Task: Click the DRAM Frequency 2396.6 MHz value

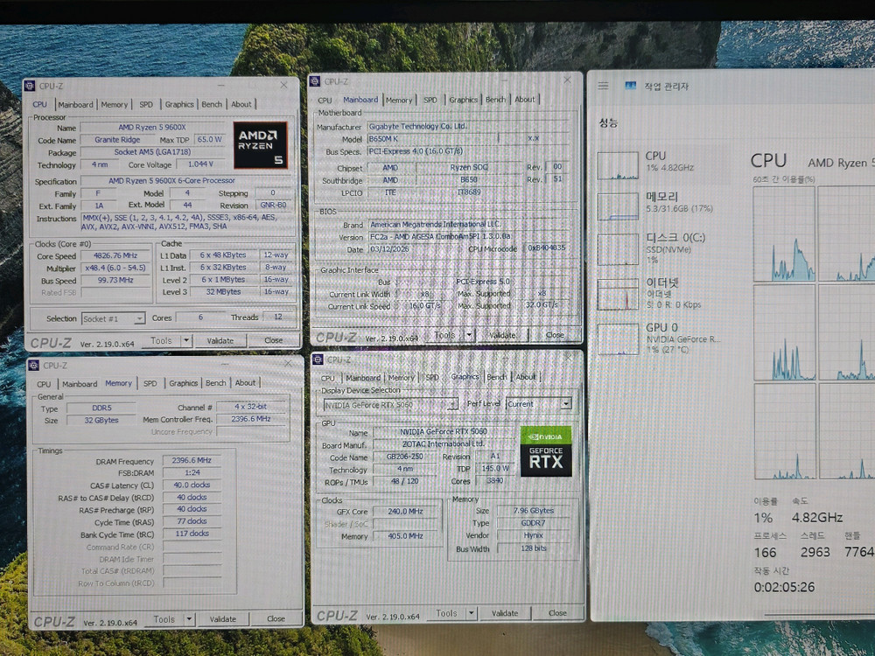Action: pyautogui.click(x=192, y=460)
